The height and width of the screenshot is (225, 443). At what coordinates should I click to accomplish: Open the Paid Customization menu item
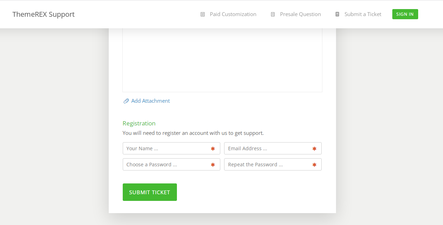click(233, 14)
